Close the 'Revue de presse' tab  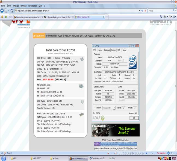42,17
